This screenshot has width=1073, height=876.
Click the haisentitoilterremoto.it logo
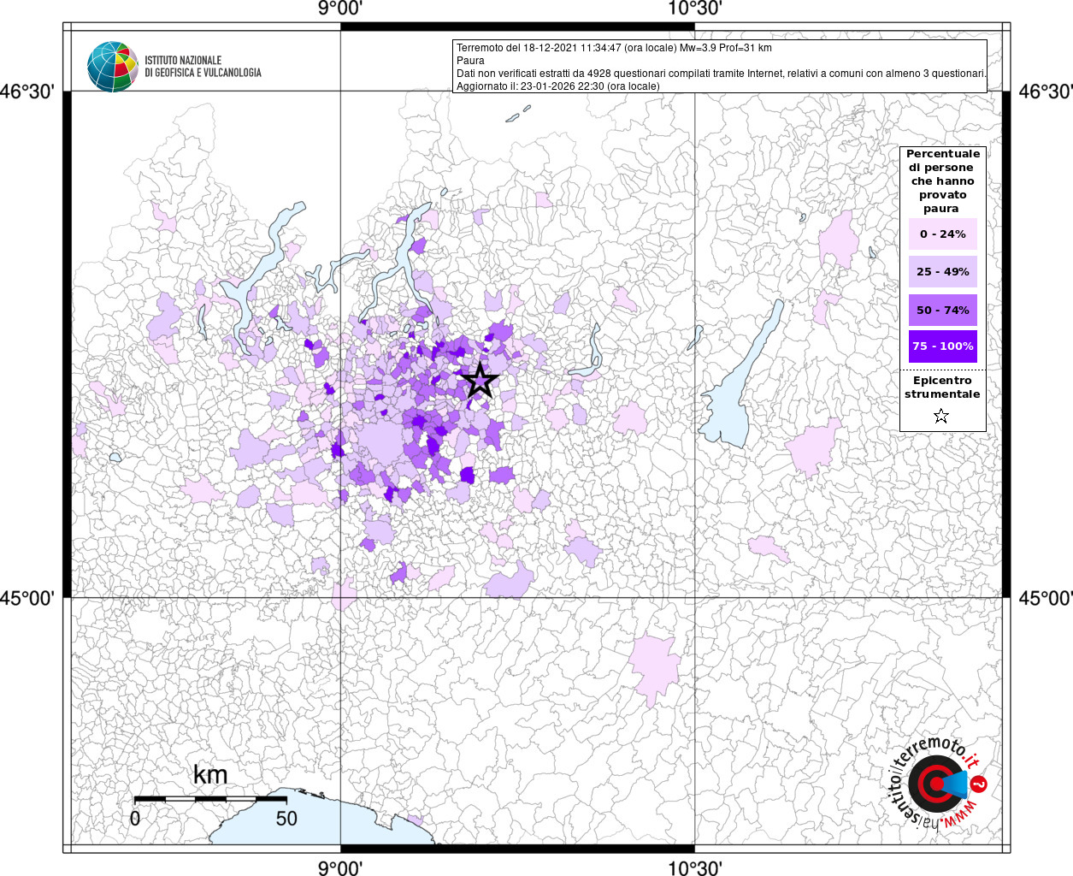pyautogui.click(x=938, y=783)
